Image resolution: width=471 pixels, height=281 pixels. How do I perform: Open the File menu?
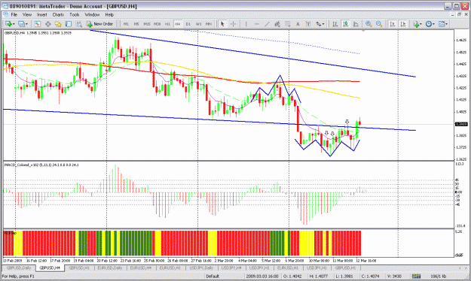(14, 14)
